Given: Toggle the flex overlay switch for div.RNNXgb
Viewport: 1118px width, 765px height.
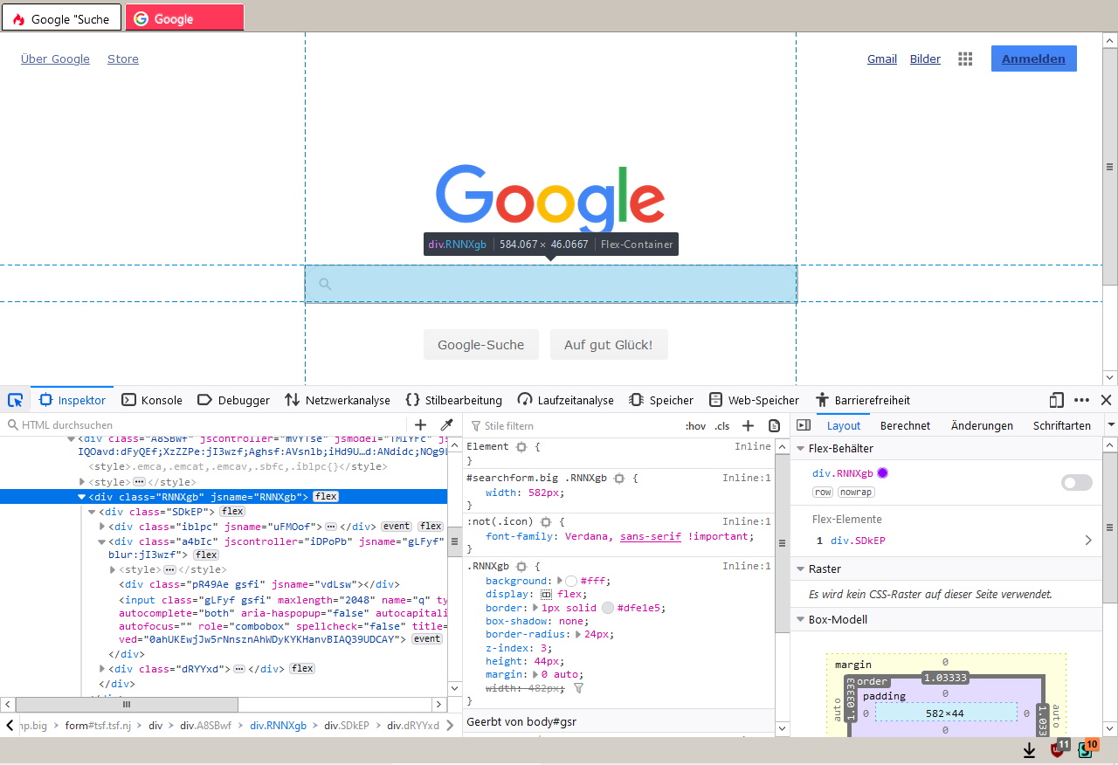Looking at the screenshot, I should (x=1076, y=483).
